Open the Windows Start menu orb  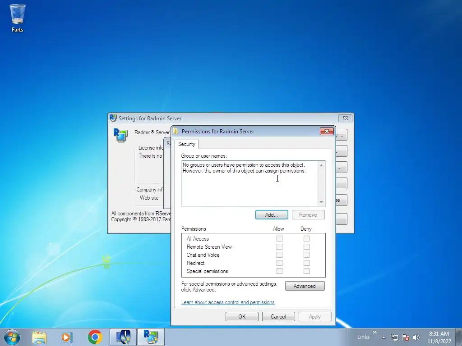click(12, 337)
